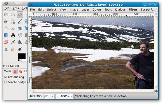
Task: Select the Rotate tool
Action: click(20, 28)
